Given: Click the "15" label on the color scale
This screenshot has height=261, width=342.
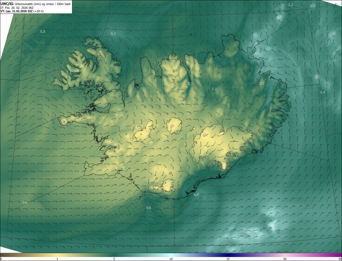Looking at the screenshot, I should pyautogui.click(x=228, y=259).
